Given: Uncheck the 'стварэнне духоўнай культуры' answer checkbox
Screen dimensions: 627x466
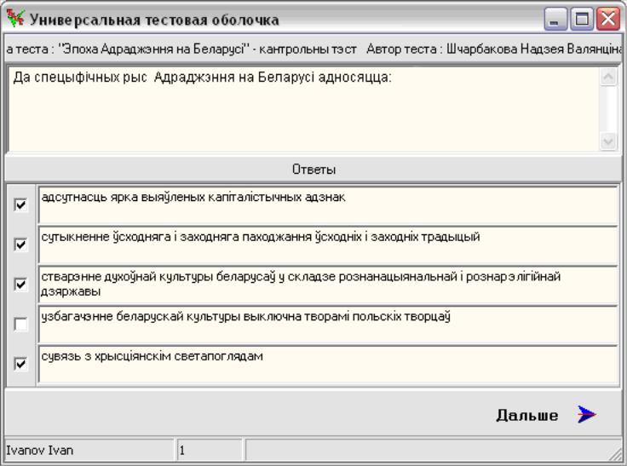Looking at the screenshot, I should coord(20,285).
